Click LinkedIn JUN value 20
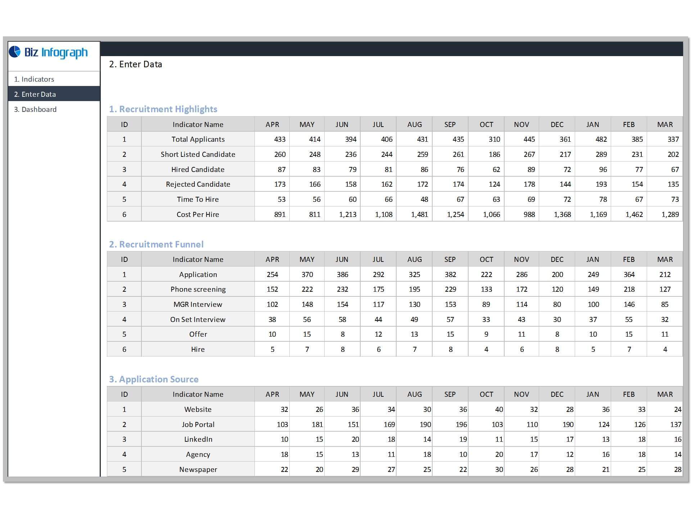 click(x=342, y=439)
